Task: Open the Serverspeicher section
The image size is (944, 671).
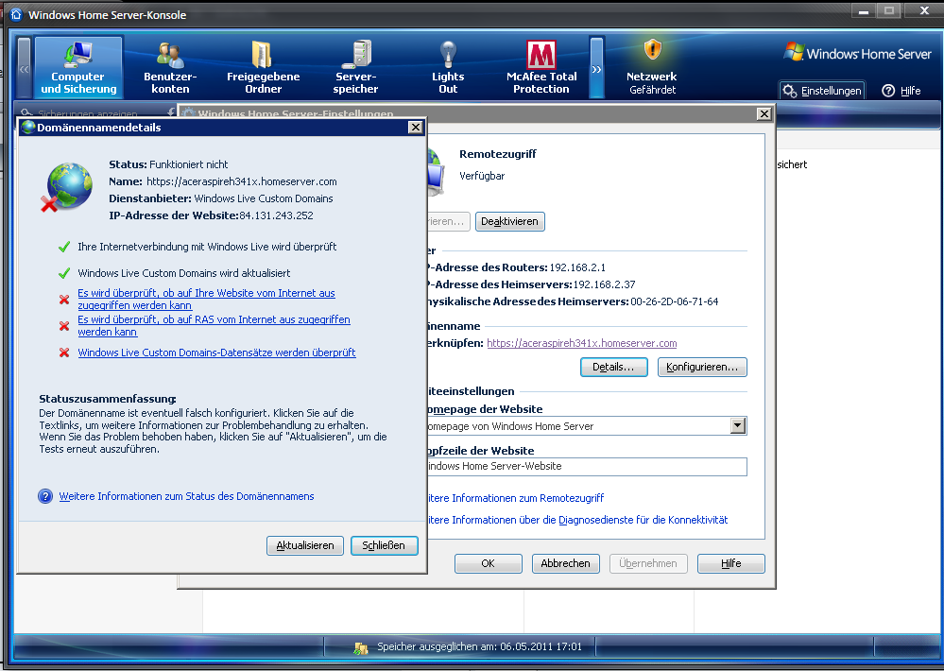Action: pyautogui.click(x=356, y=68)
